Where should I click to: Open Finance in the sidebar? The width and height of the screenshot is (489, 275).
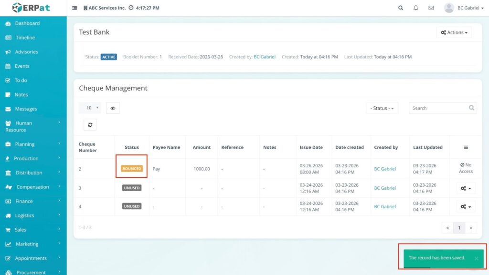pos(24,201)
